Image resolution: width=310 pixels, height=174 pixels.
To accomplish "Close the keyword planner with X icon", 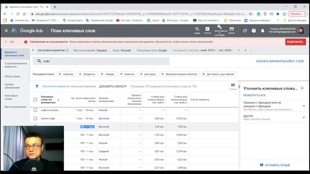I will click(6, 30).
